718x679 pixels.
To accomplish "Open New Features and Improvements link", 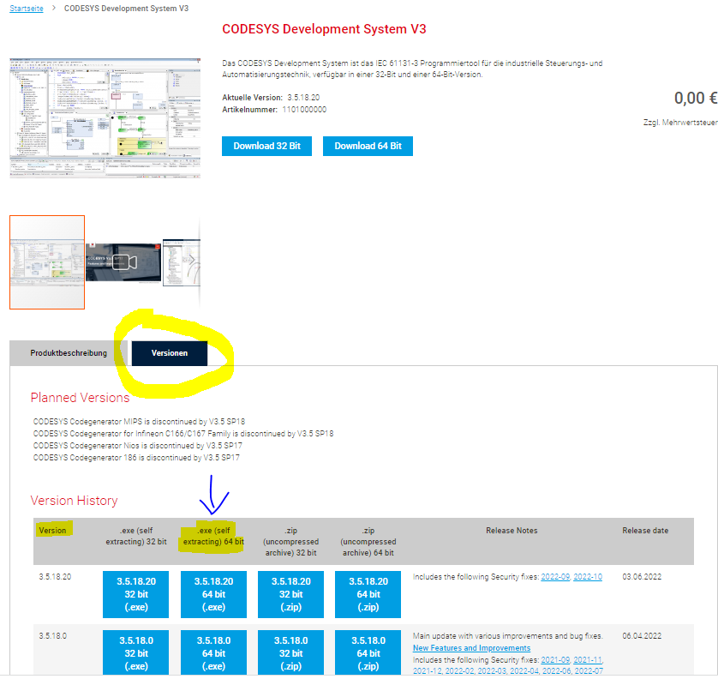I will point(471,648).
